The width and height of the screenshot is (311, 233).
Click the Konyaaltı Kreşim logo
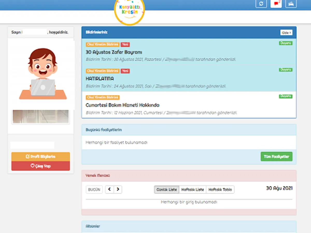pyautogui.click(x=129, y=11)
